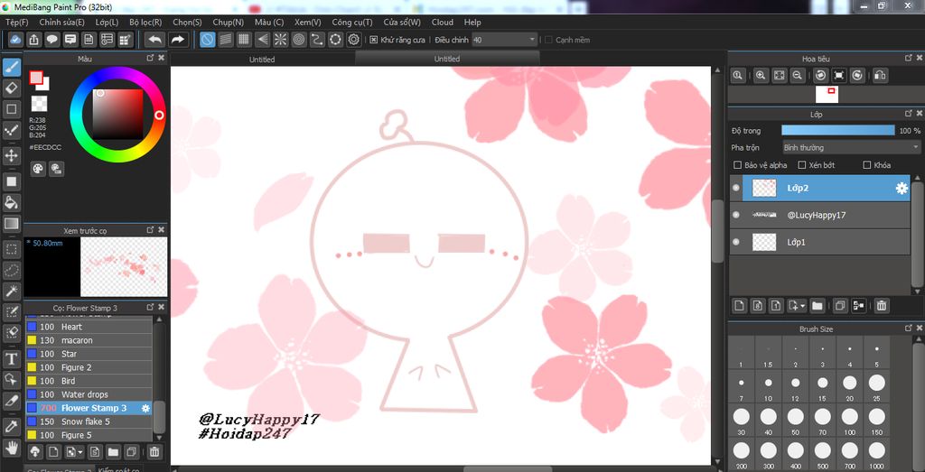This screenshot has height=472, width=925.
Task: Hide the @LucyHappy17 layer
Action: coord(735,215)
